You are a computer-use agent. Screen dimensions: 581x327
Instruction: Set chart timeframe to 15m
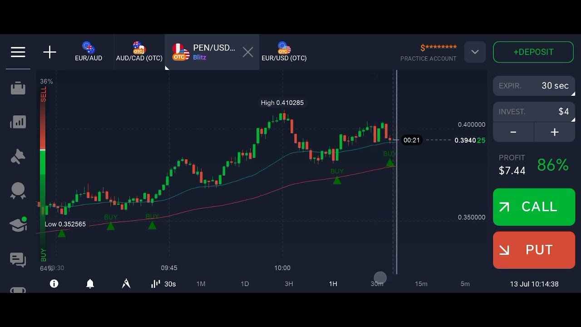click(421, 284)
